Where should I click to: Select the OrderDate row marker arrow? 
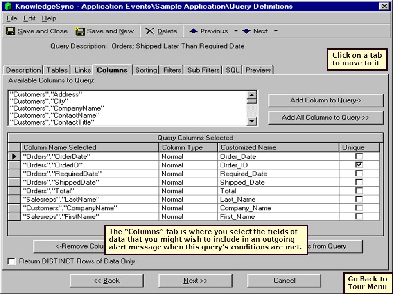14,156
